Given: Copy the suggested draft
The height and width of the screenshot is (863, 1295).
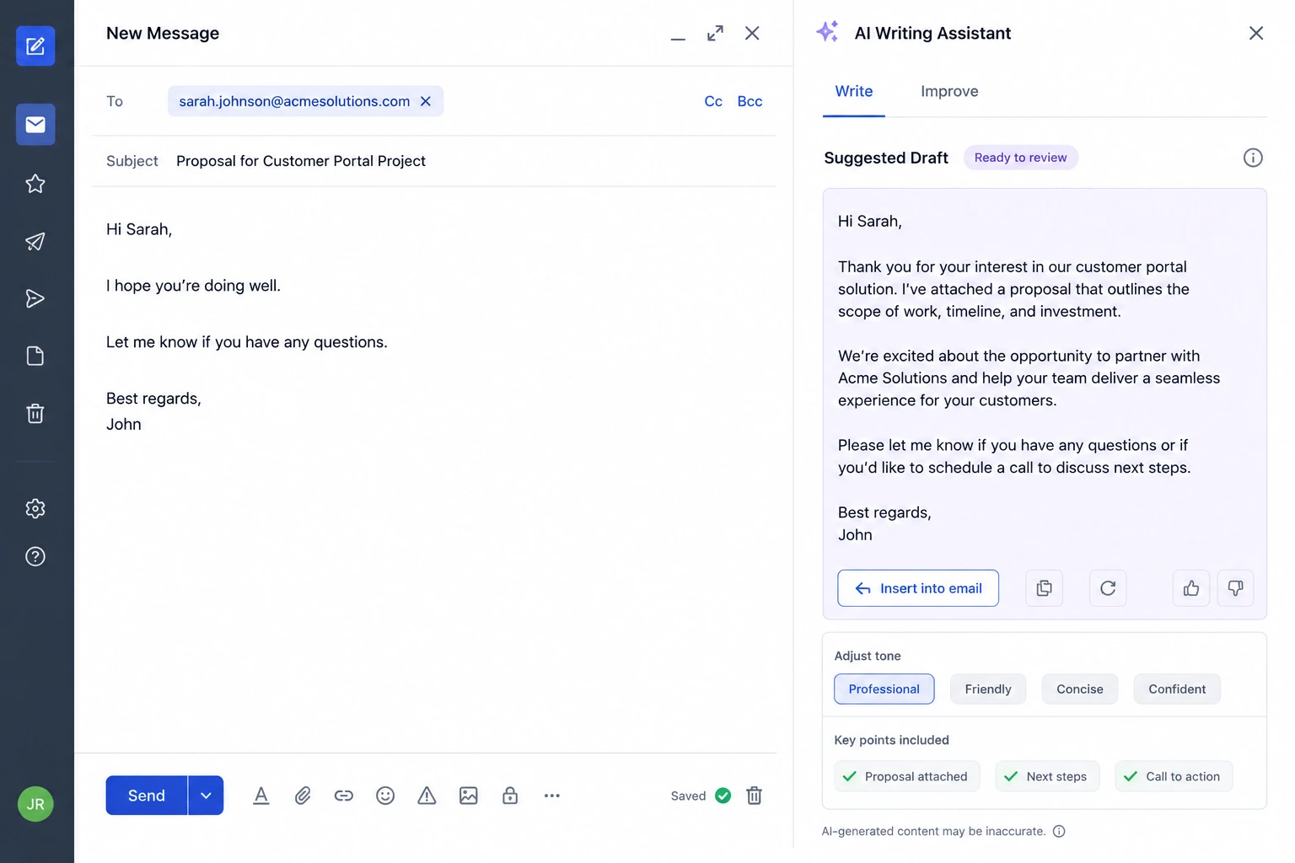Looking at the screenshot, I should (x=1045, y=588).
